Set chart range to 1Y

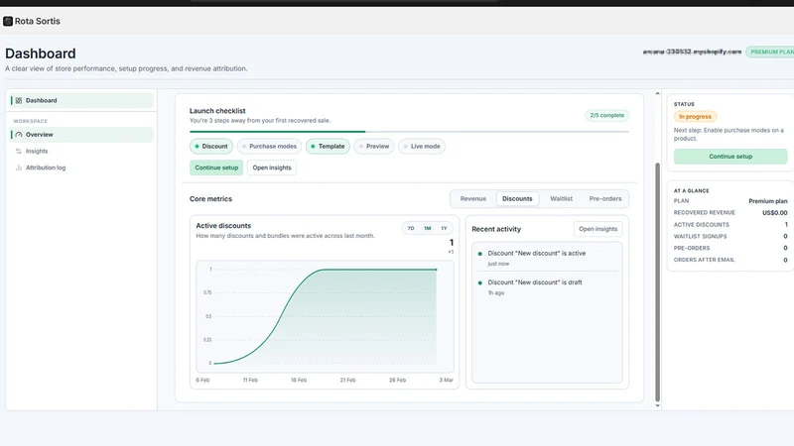point(444,228)
